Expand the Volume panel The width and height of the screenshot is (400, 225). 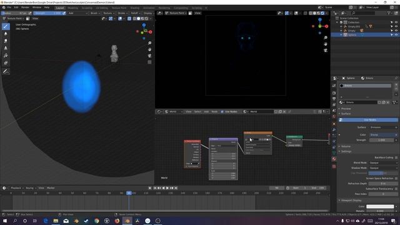(346, 146)
